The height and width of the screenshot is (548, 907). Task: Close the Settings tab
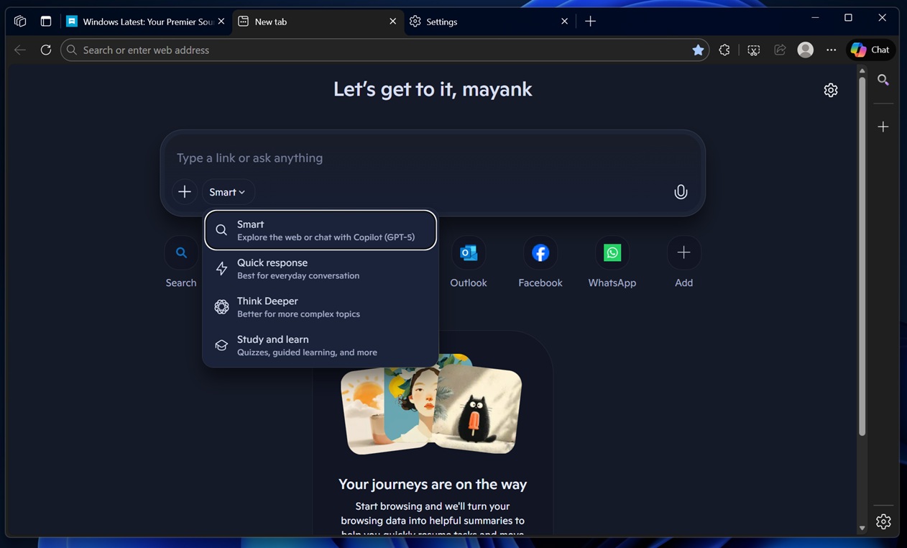(564, 22)
